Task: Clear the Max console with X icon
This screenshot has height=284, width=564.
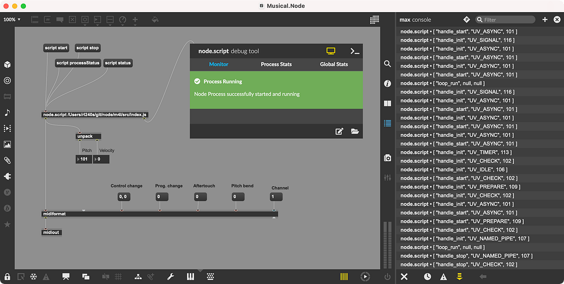Action: coord(404,277)
